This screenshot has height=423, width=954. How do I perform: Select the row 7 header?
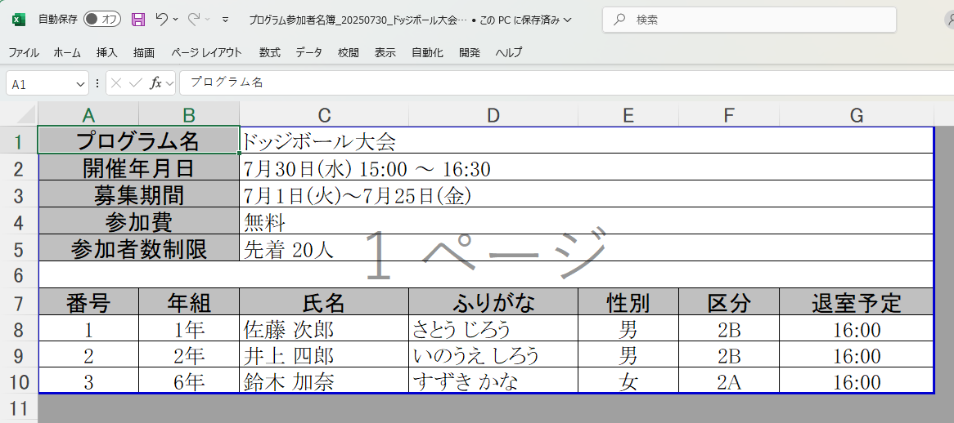[x=19, y=303]
